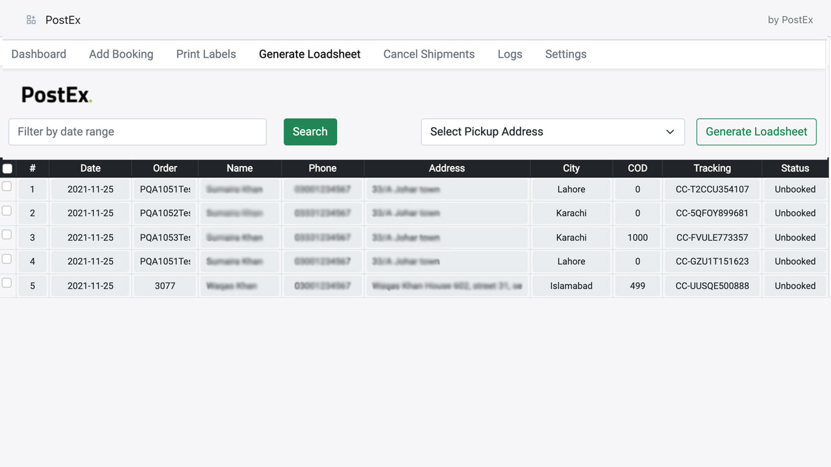This screenshot has width=831, height=467.
Task: Click the PostEx logo above the filters
Action: pos(56,95)
